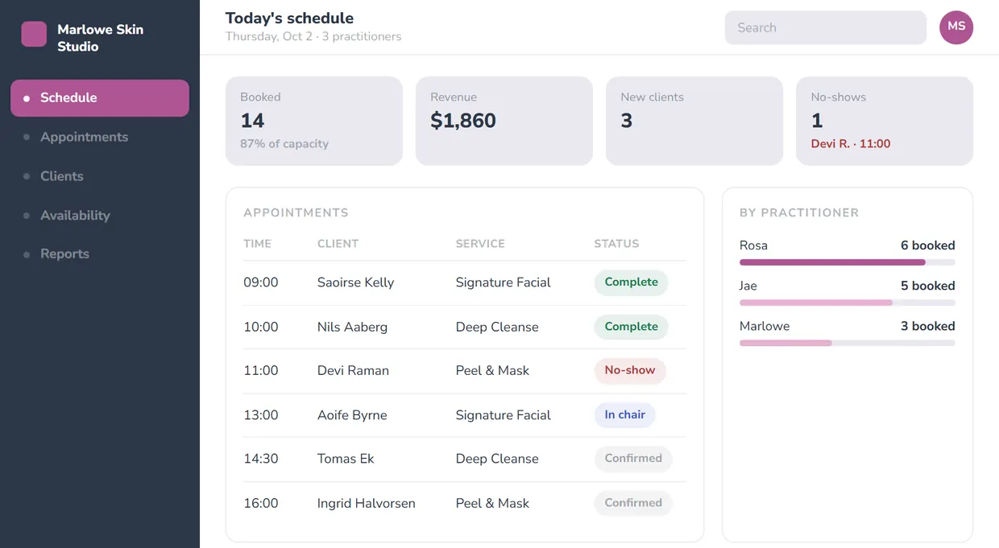
Task: Click the No-show badge for Devi Raman
Action: coord(630,370)
